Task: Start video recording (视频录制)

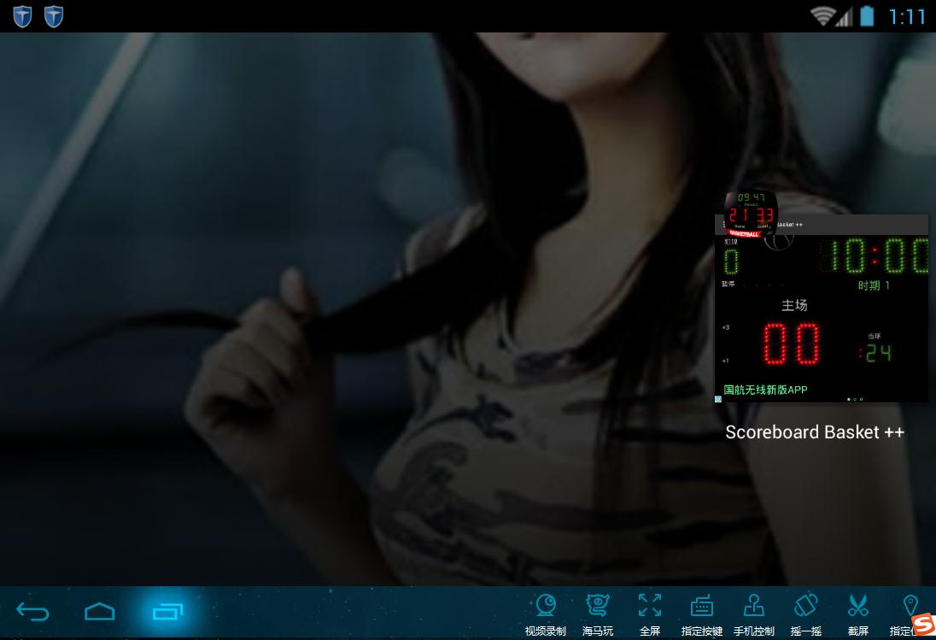Action: (x=546, y=615)
